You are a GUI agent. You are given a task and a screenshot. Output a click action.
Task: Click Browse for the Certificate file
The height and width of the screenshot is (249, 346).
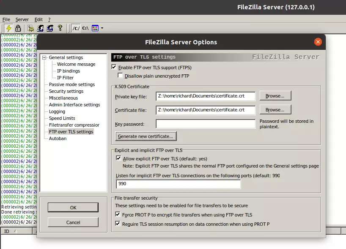275,110
